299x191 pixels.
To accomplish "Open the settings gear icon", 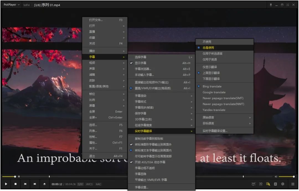I will click(283, 184).
